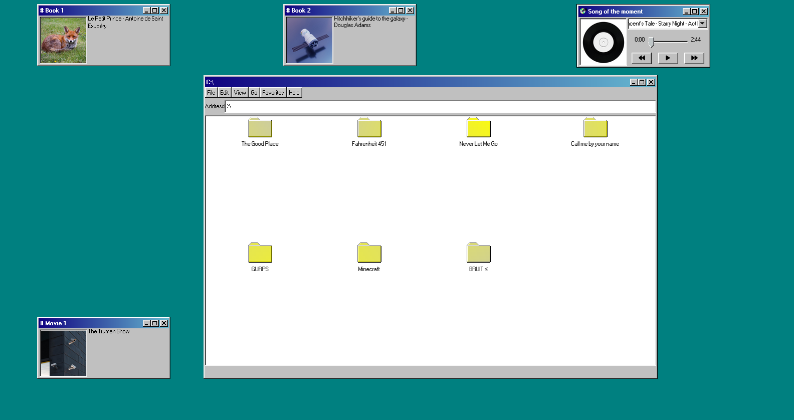Expand the song selection dropdown

702,24
